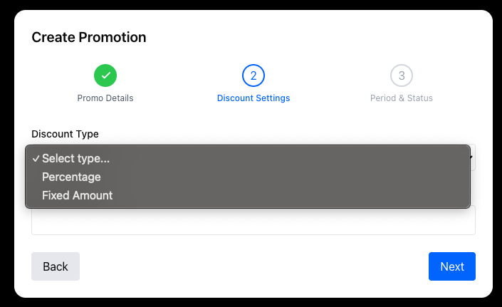Click the checkmark beside Select type...
The image size is (502, 307).
coord(35,159)
